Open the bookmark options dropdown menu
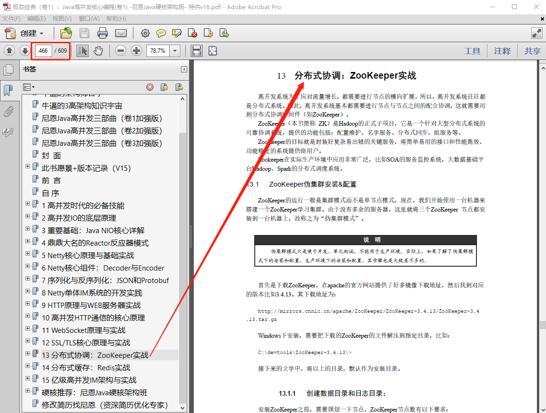Viewport: 546px width, 413px height. coord(29,87)
